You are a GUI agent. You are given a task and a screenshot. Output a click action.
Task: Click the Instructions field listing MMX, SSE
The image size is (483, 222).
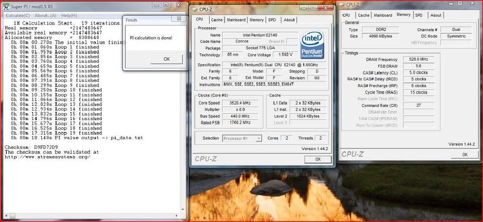tap(274, 85)
